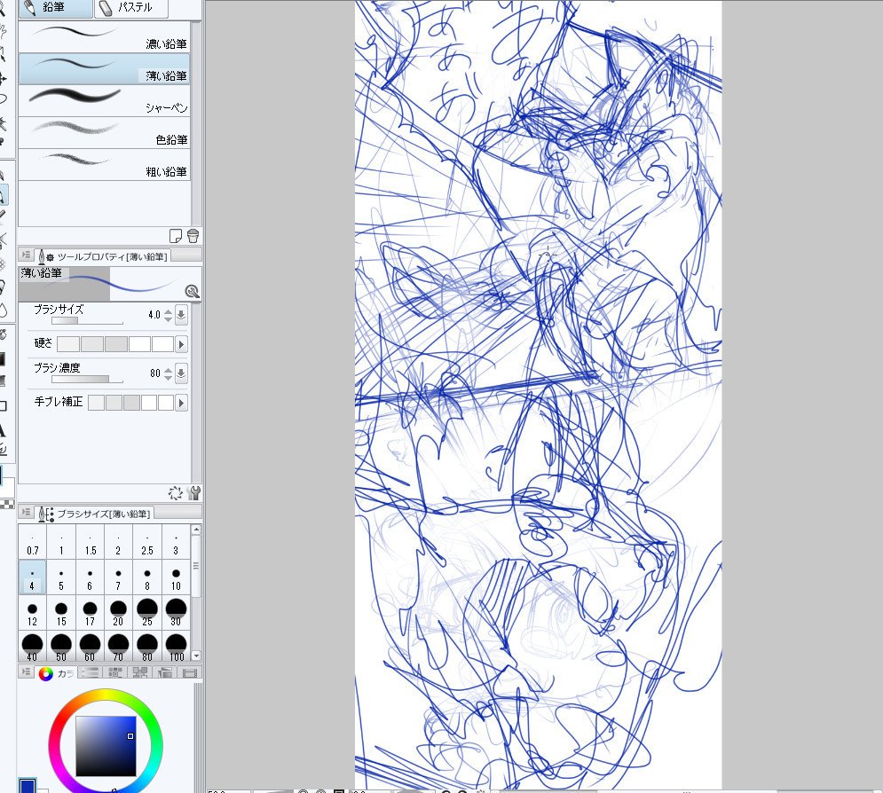Screen dimensions: 883x793
Task: Choose brush size preset 12
Action: [x=33, y=614]
